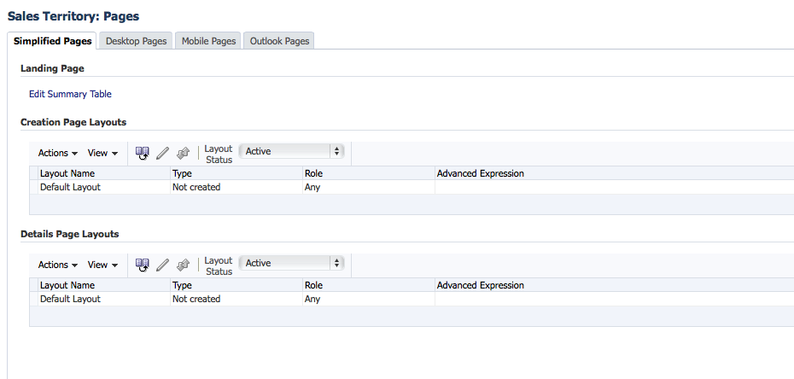Switch to the Outlook Pages tab
Screen dimensions: 794x379
pos(279,41)
